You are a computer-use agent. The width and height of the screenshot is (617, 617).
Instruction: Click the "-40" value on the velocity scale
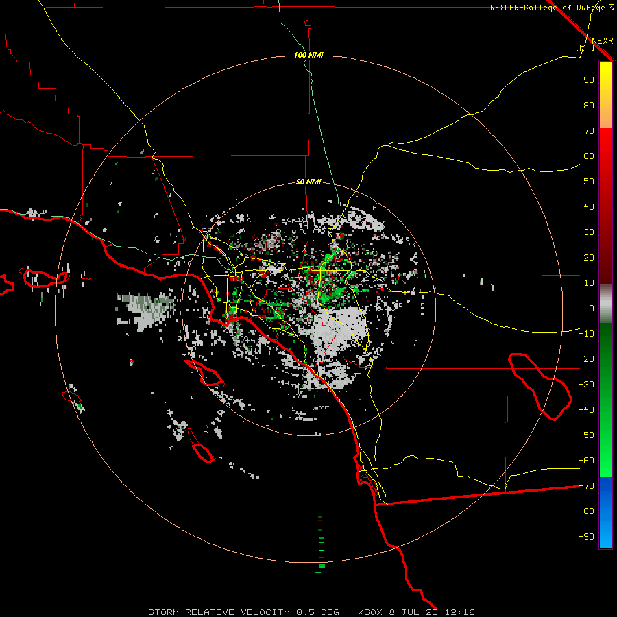(x=586, y=410)
